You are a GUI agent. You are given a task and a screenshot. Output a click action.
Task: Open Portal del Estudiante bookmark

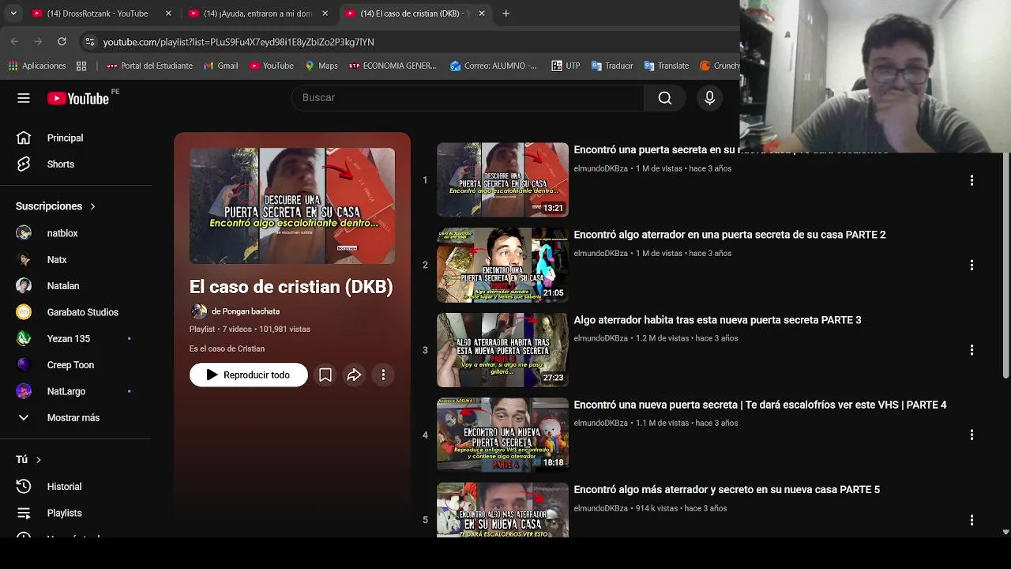149,66
